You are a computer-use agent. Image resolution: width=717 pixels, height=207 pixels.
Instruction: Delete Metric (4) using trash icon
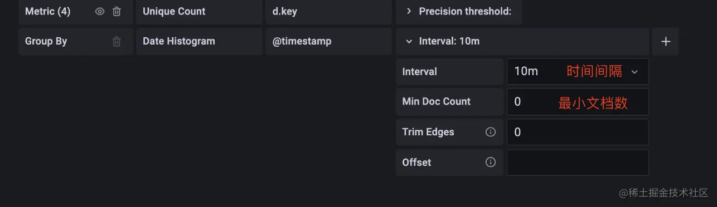click(x=117, y=11)
